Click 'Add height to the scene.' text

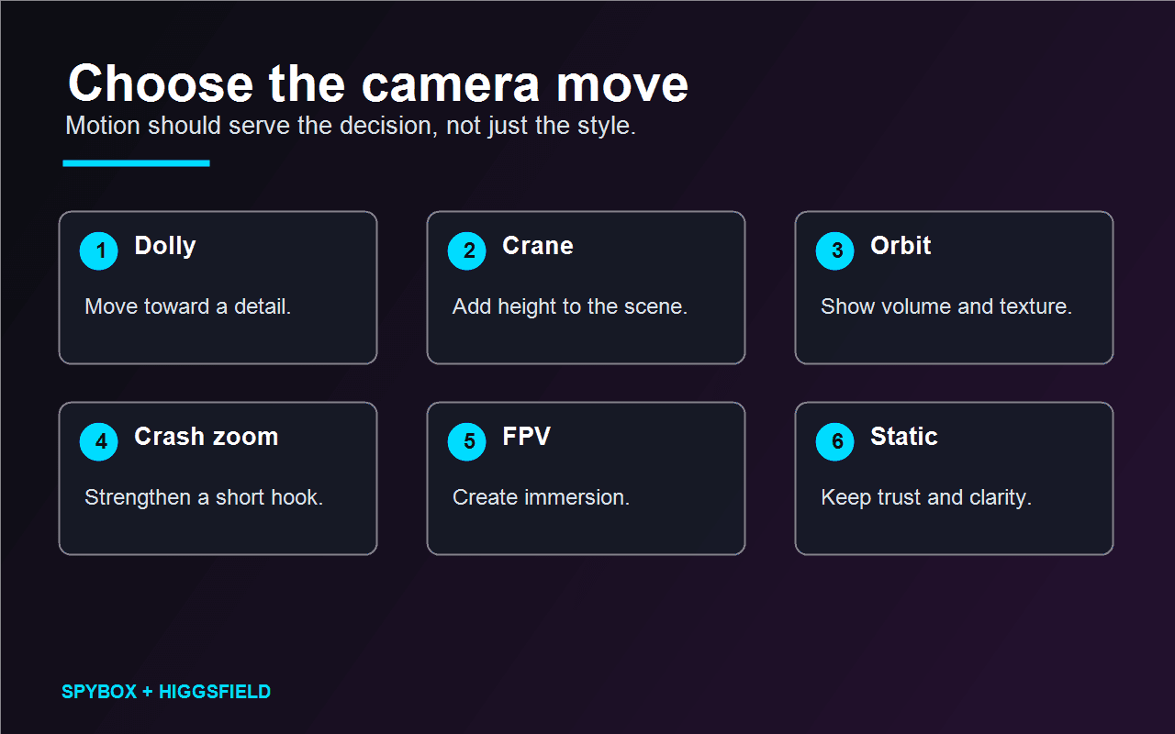pos(570,306)
